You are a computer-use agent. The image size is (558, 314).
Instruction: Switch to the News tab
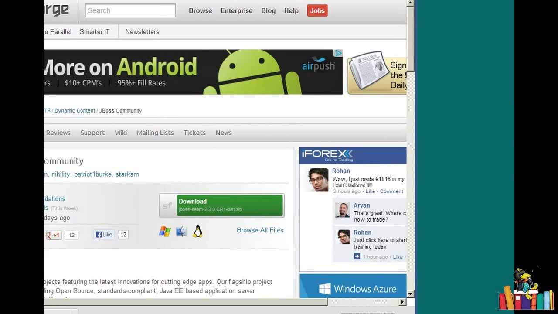224,133
